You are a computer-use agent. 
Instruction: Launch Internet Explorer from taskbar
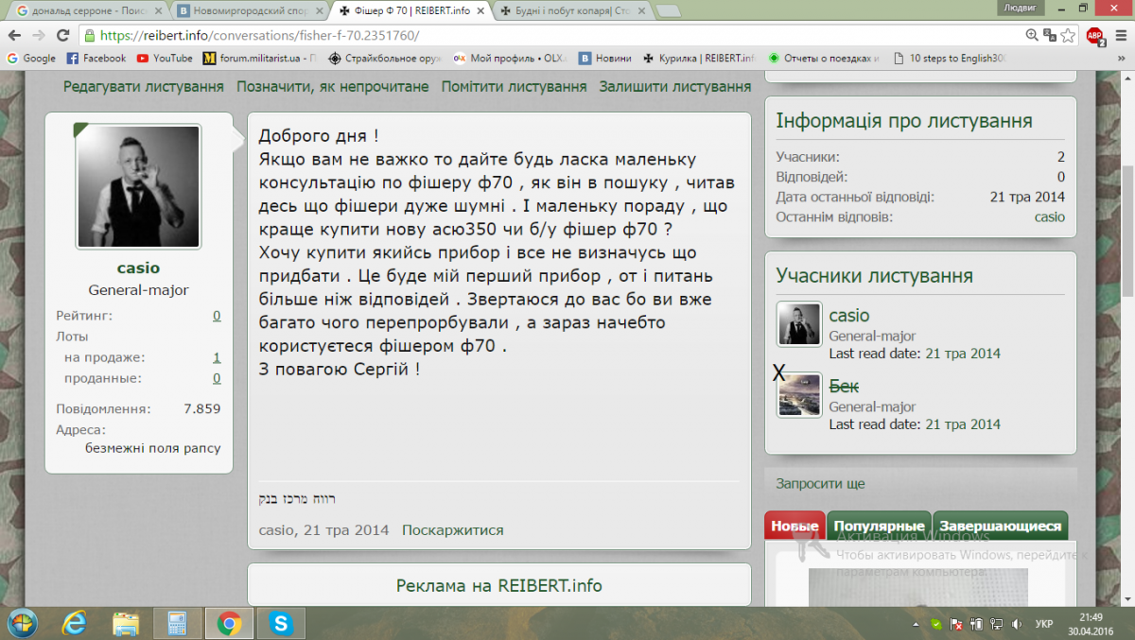[75, 623]
